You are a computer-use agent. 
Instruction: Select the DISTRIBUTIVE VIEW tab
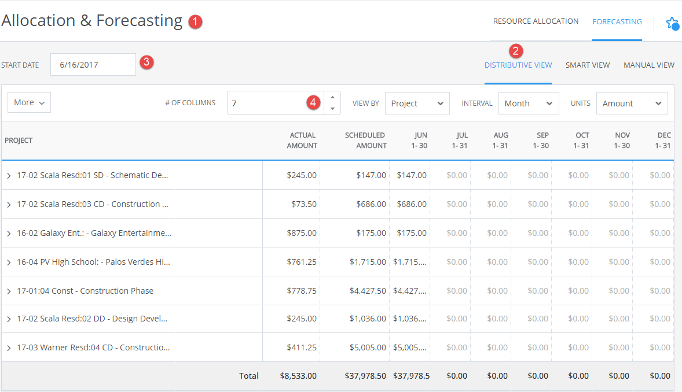pyautogui.click(x=518, y=65)
